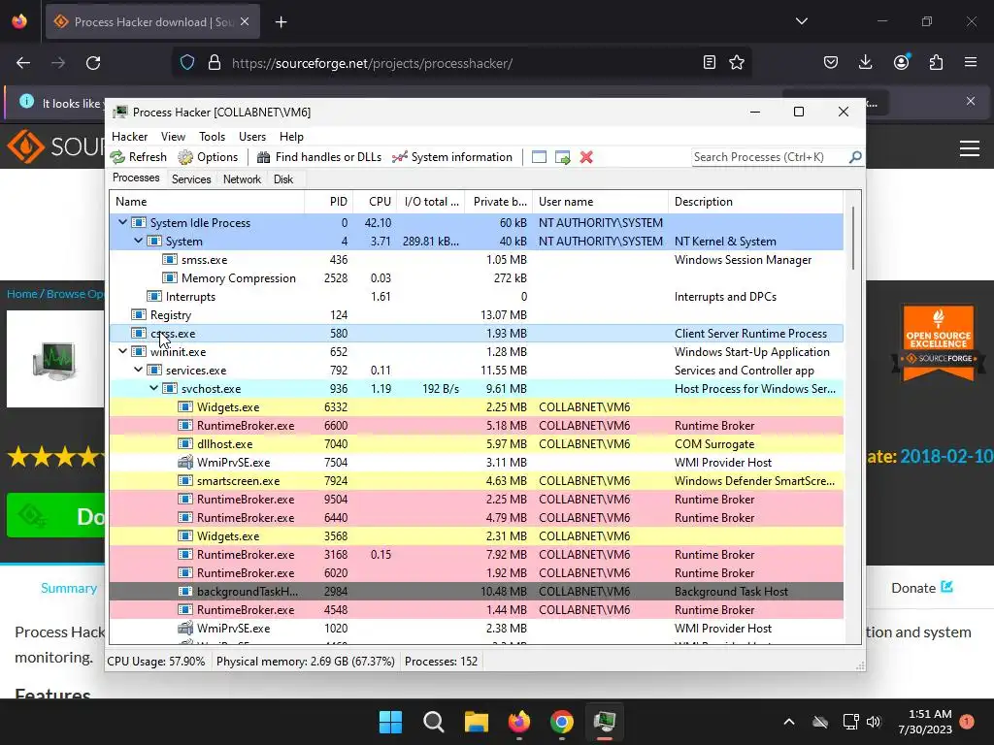Collapse the svchost.exe tree node

(153, 388)
